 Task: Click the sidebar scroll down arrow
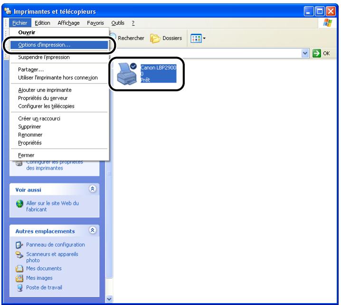[x=109, y=299]
